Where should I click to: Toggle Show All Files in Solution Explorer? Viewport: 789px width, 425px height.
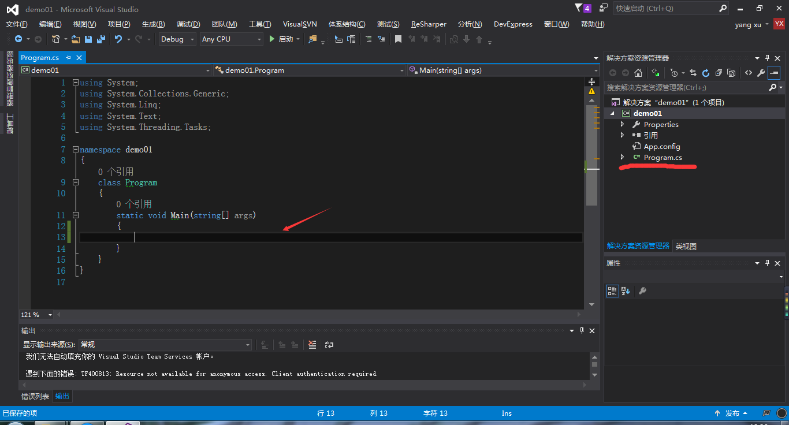click(x=731, y=73)
